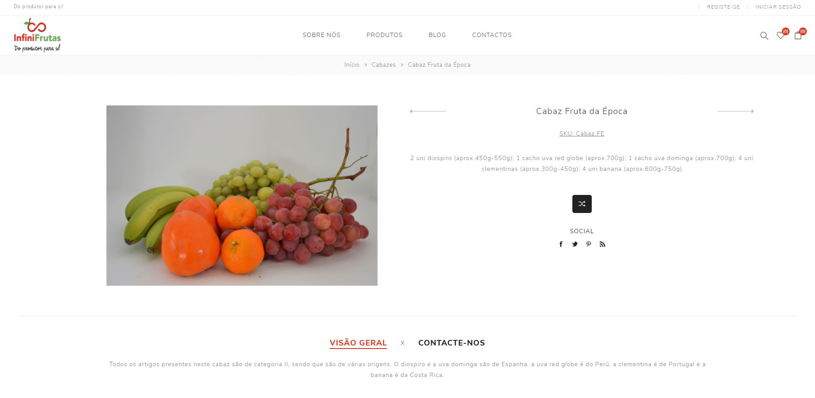This screenshot has width=815, height=398.
Task: Open the RSS feed icon
Action: pyautogui.click(x=603, y=244)
